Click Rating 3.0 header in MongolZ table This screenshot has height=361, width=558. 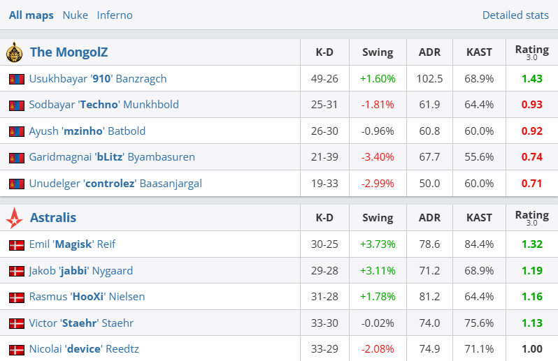(531, 52)
